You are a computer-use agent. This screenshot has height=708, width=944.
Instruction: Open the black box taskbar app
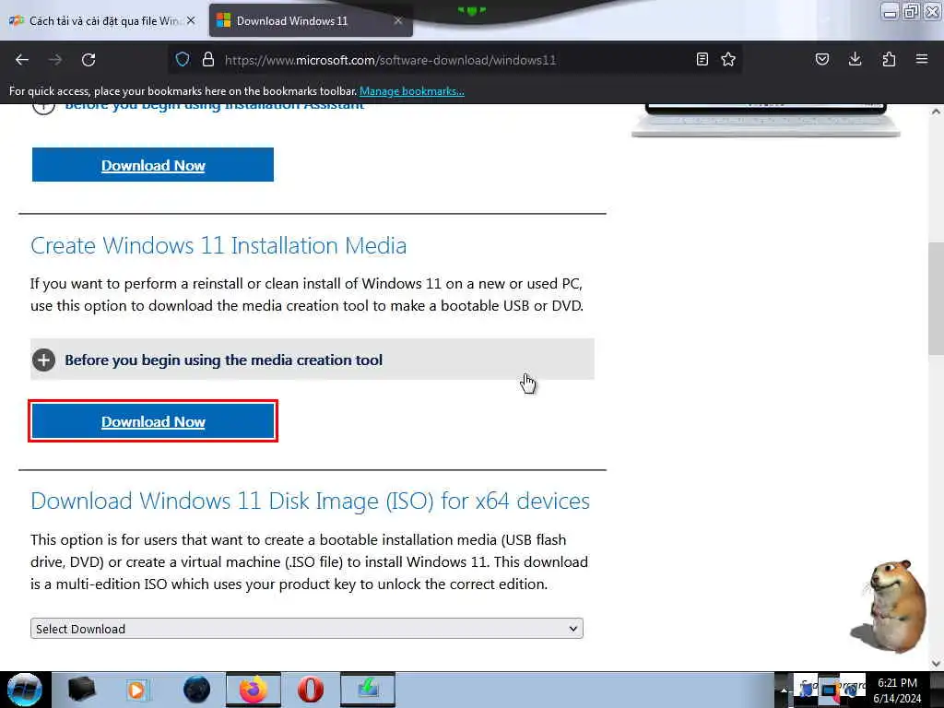[x=82, y=690]
